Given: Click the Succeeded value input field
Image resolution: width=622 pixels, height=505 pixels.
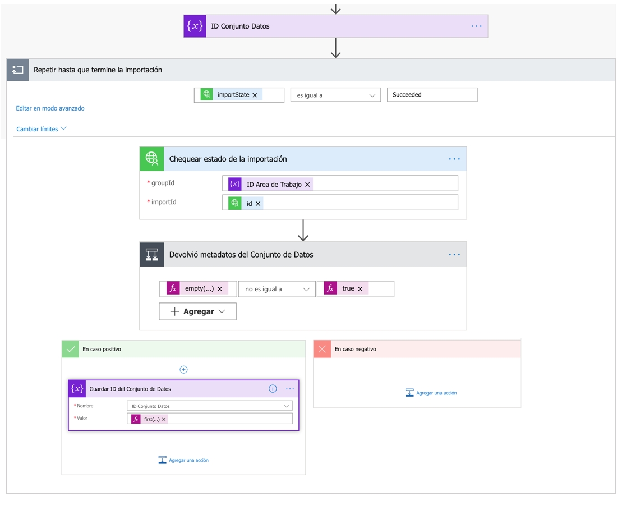Looking at the screenshot, I should click(432, 95).
